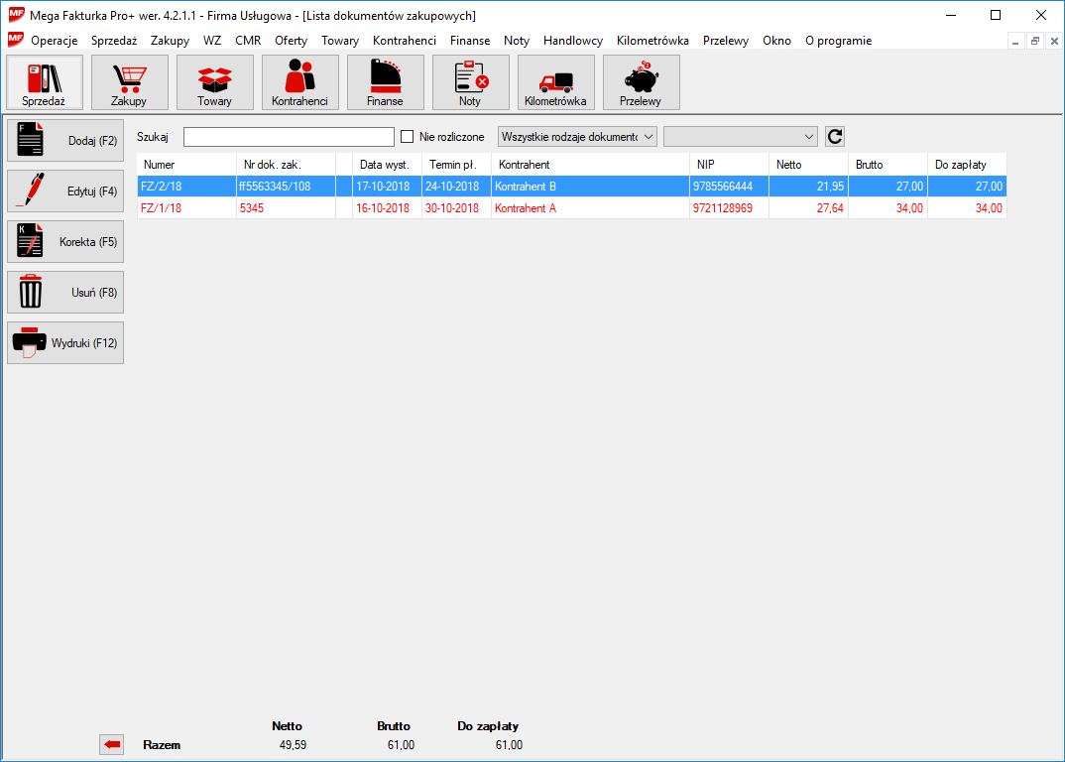Viewport: 1065px width, 762px height.
Task: Open the O programie menu
Action: click(838, 41)
